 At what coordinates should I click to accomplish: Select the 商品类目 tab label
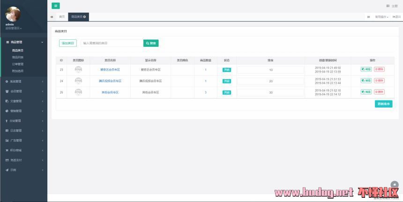(77, 17)
